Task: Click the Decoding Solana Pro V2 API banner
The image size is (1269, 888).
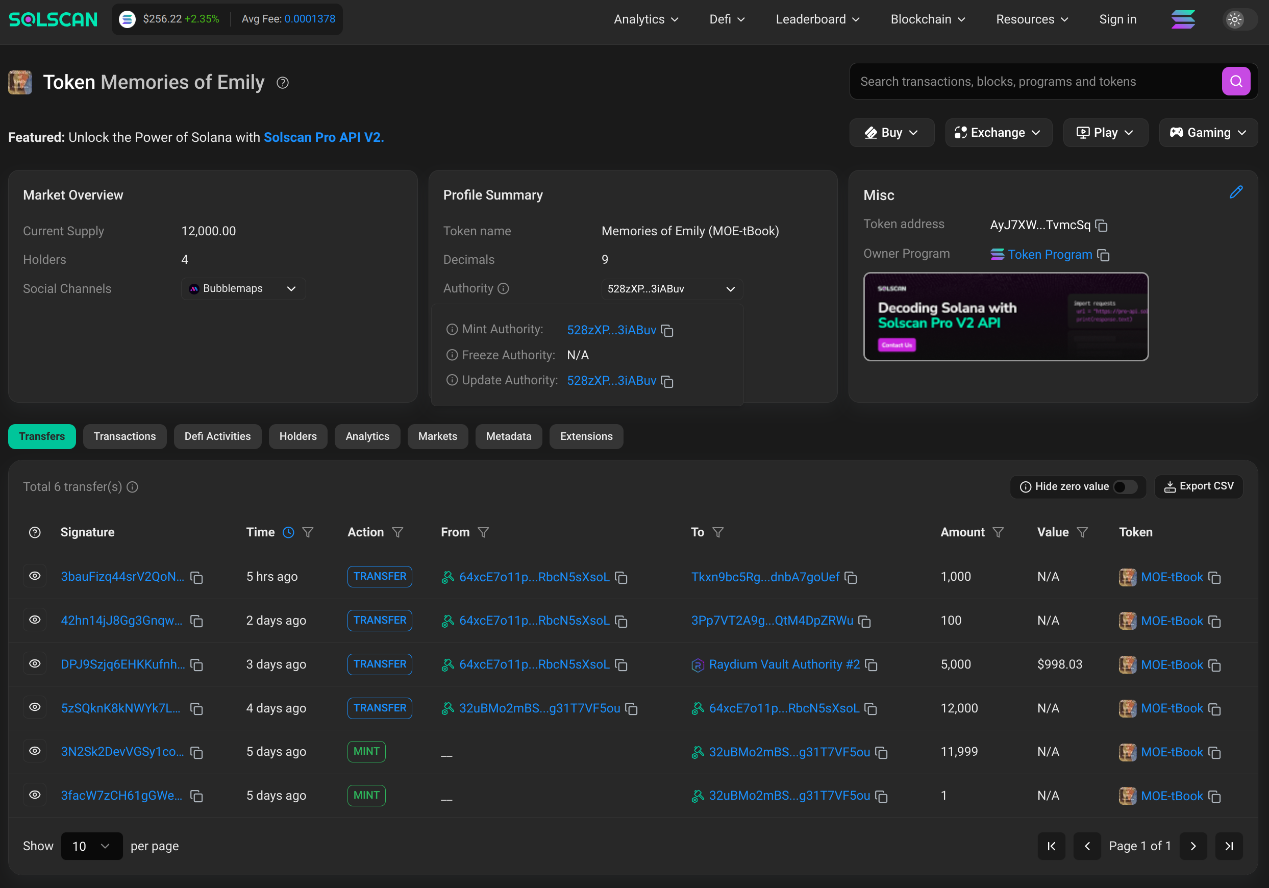Action: coord(1006,316)
